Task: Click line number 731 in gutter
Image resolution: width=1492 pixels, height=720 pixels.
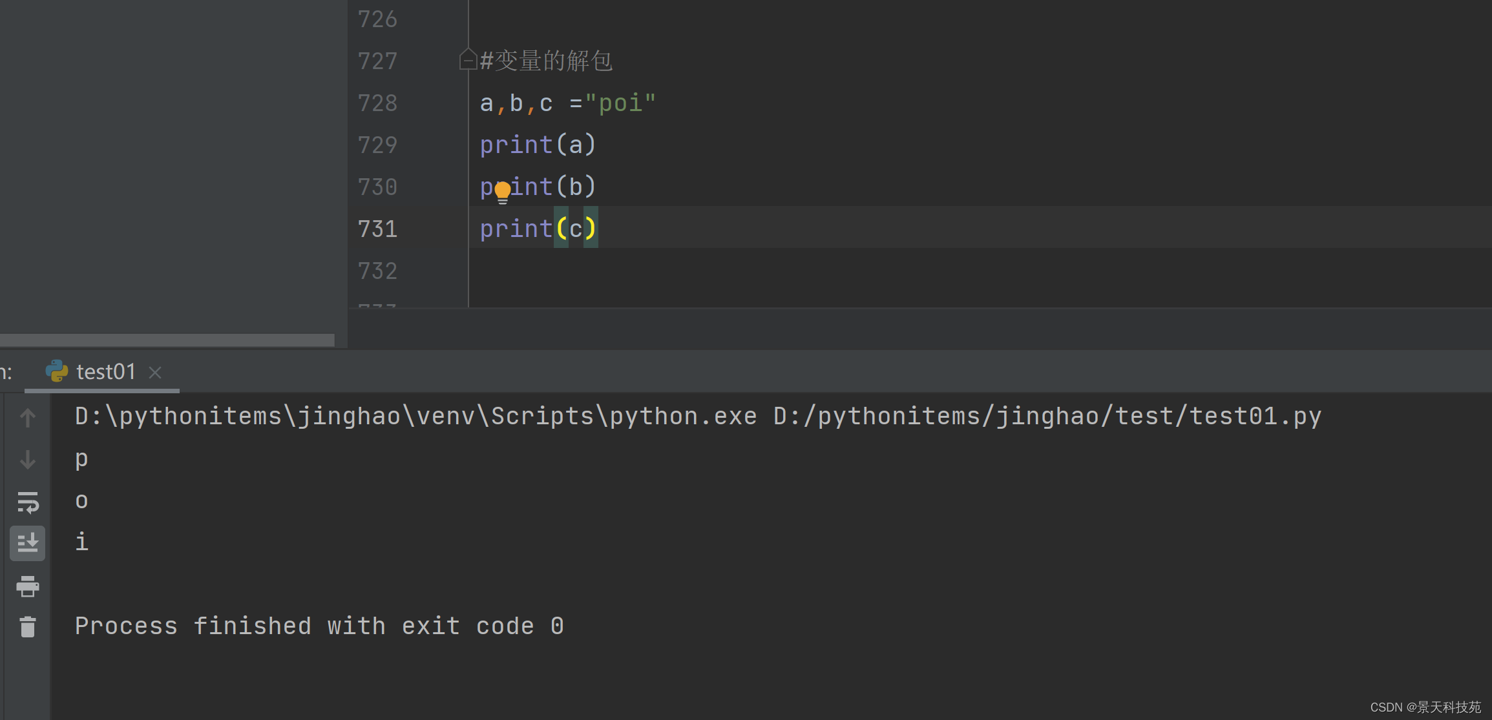Action: point(377,229)
